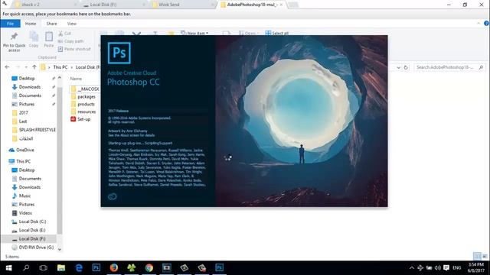The width and height of the screenshot is (490, 275).
Task: Click the taskbar clock showing 3:54 PM
Action: pos(476,268)
